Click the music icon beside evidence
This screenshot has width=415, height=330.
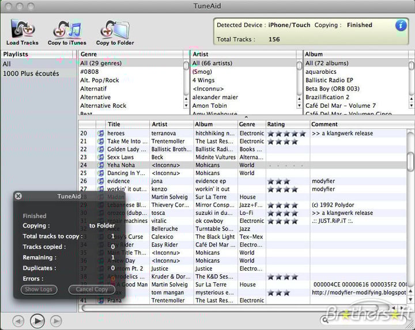pos(100,181)
